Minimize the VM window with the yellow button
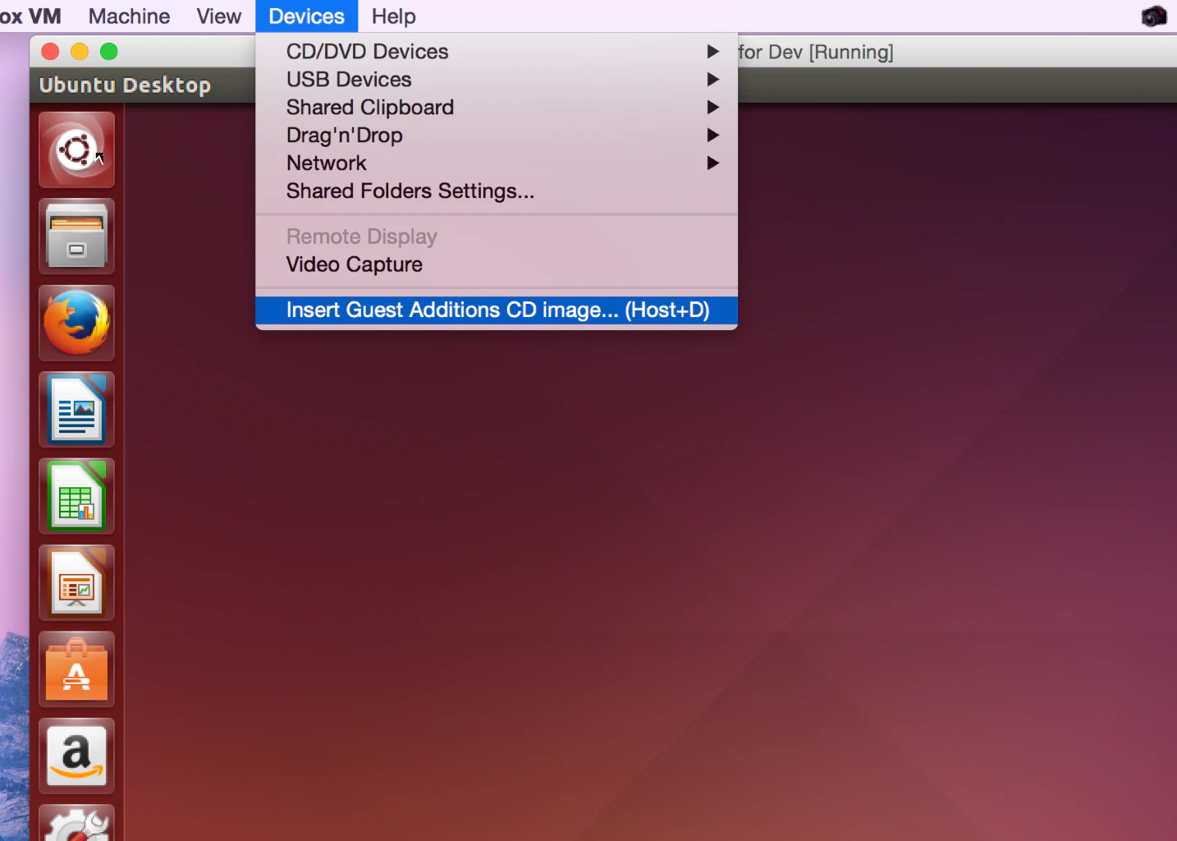Screen dimensions: 1177x841 click(80, 52)
